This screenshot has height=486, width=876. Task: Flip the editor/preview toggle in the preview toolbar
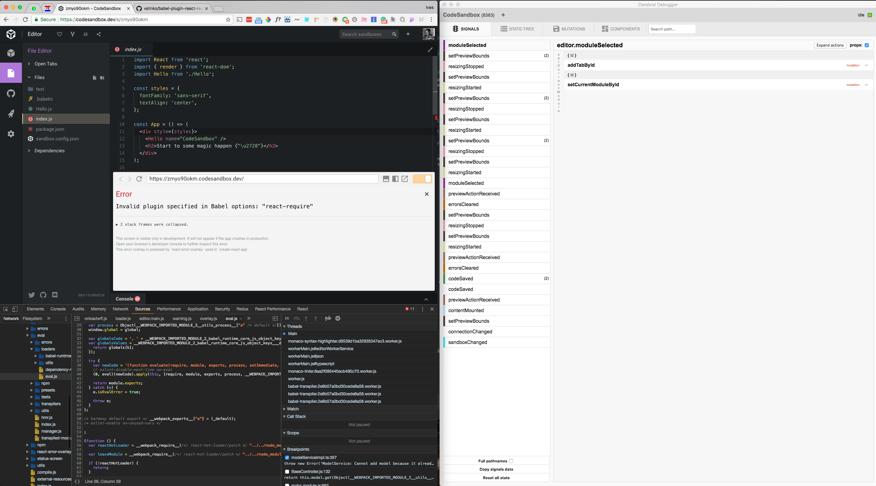point(422,179)
